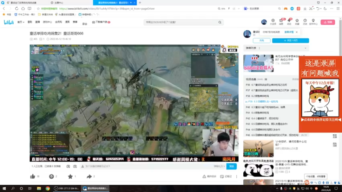This screenshot has width=342, height=192.
Task: Click 查看详情 link in notification
Action: pyautogui.click(x=289, y=32)
